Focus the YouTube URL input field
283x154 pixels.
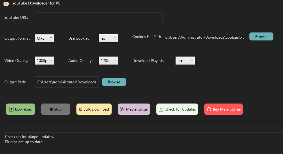[x=99, y=17]
